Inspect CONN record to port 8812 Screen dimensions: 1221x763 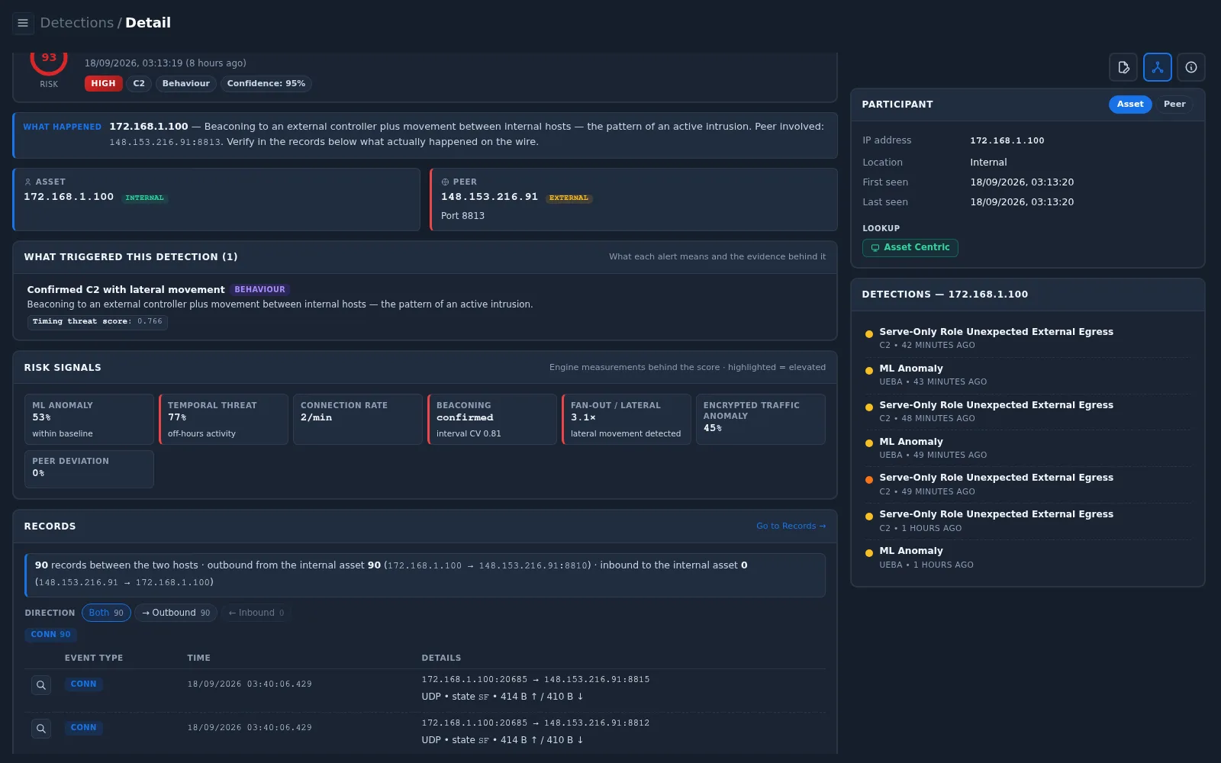pyautogui.click(x=41, y=729)
